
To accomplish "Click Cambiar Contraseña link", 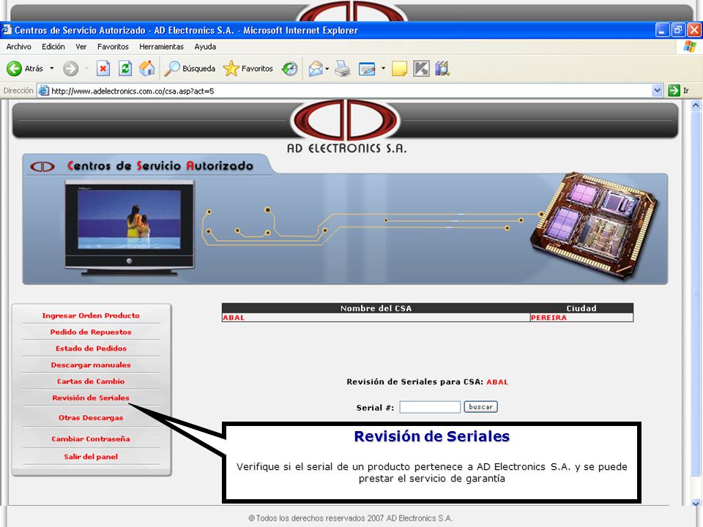I will pyautogui.click(x=91, y=438).
